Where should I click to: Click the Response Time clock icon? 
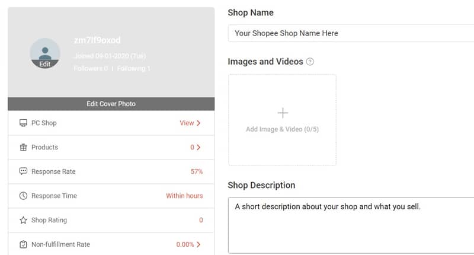23,196
